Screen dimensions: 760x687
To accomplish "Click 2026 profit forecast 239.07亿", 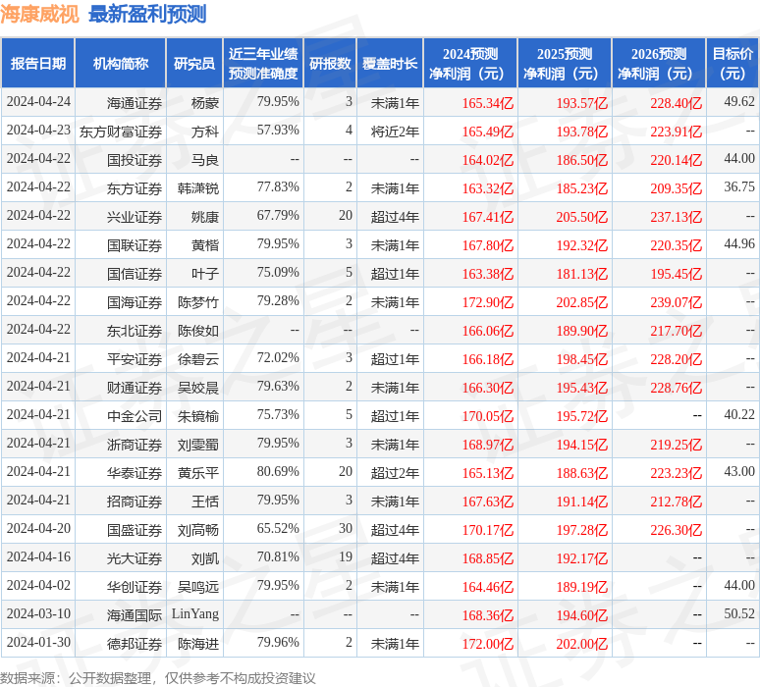I will [x=677, y=302].
